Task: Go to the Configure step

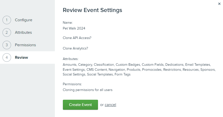Action: 24,20
